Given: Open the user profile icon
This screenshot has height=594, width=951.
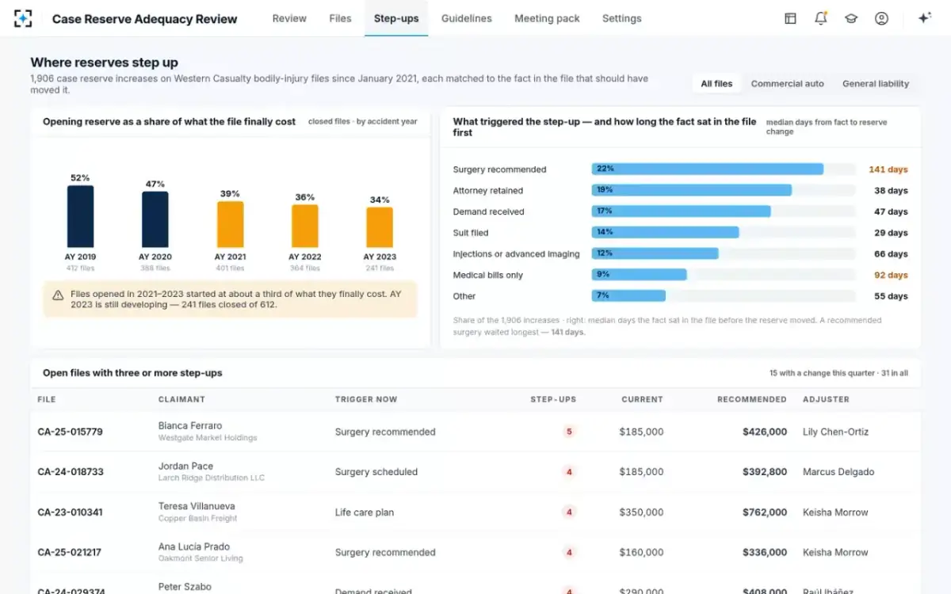Looking at the screenshot, I should [881, 18].
